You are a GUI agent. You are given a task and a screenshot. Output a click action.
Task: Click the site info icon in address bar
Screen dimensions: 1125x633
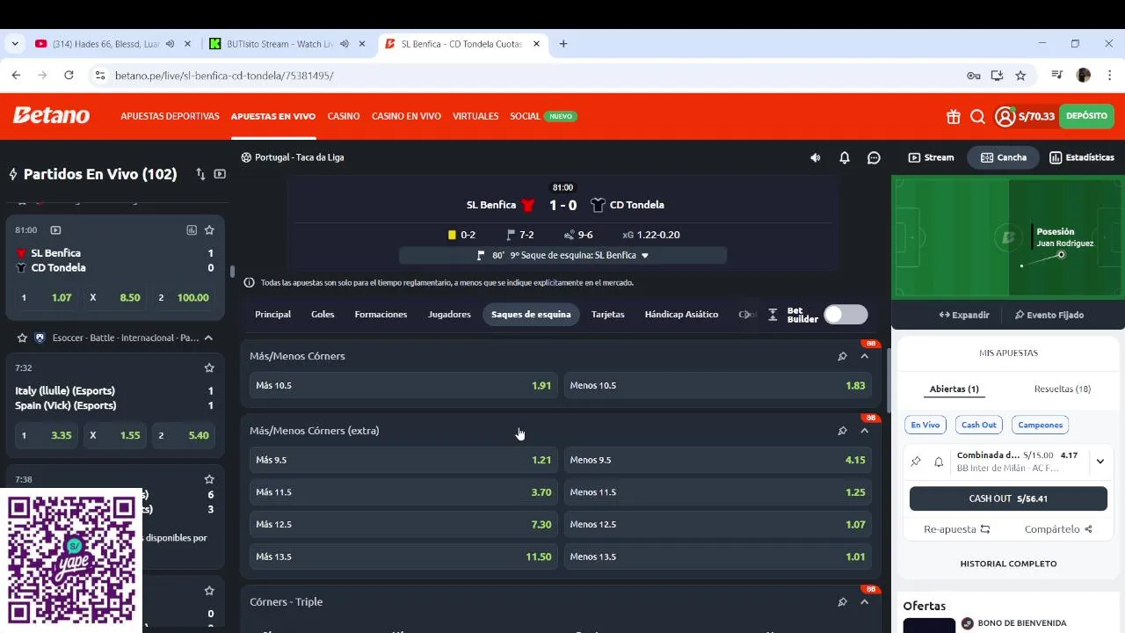(x=99, y=76)
